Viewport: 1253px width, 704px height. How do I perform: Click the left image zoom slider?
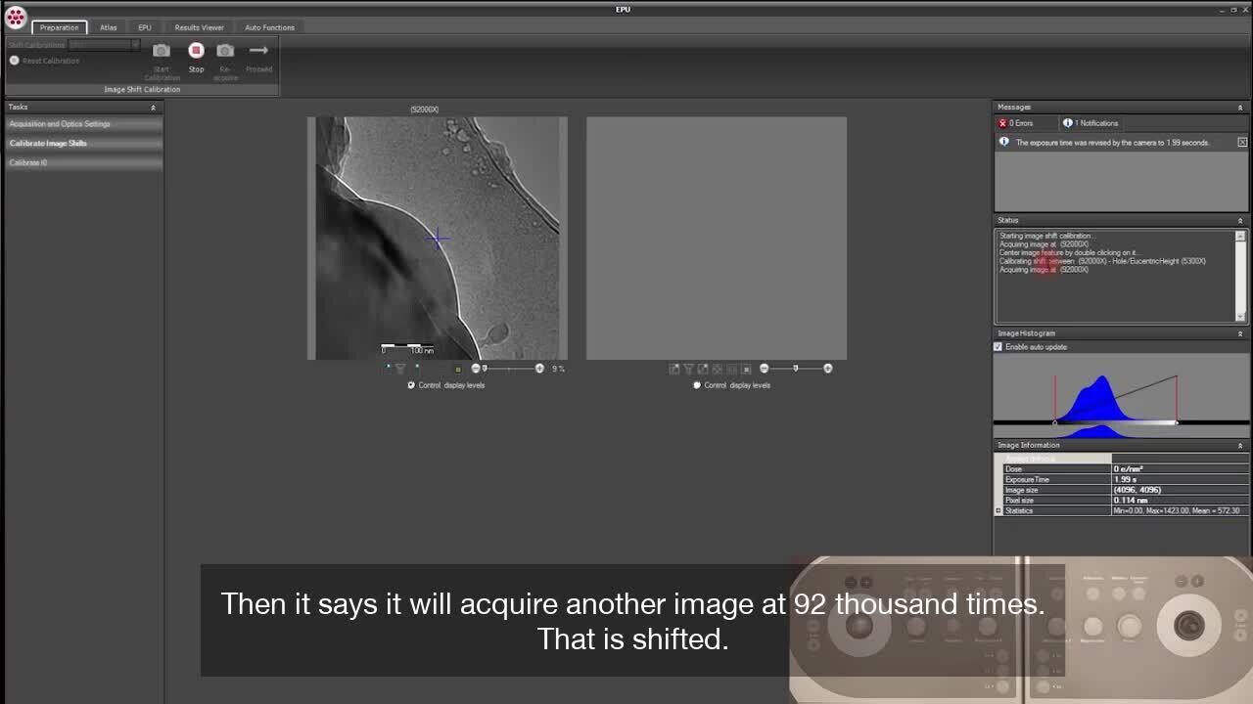[x=509, y=369]
